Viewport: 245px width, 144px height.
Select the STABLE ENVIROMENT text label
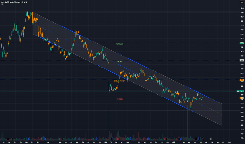(x=120, y=81)
